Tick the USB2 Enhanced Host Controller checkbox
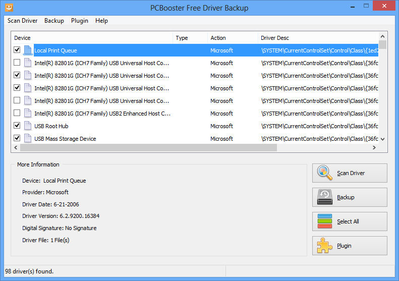The width and height of the screenshot is (399, 281). (17, 113)
